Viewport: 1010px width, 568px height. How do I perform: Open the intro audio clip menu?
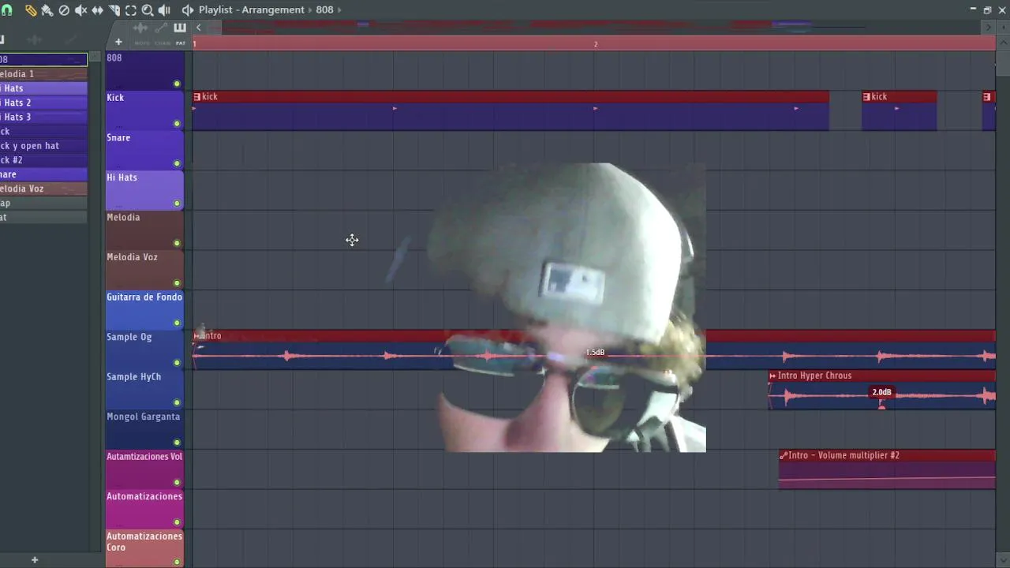coord(197,336)
